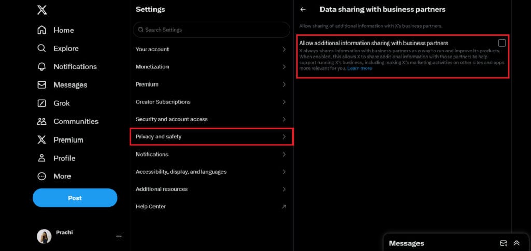
Task: Click the X logo icon
Action: (x=41, y=10)
